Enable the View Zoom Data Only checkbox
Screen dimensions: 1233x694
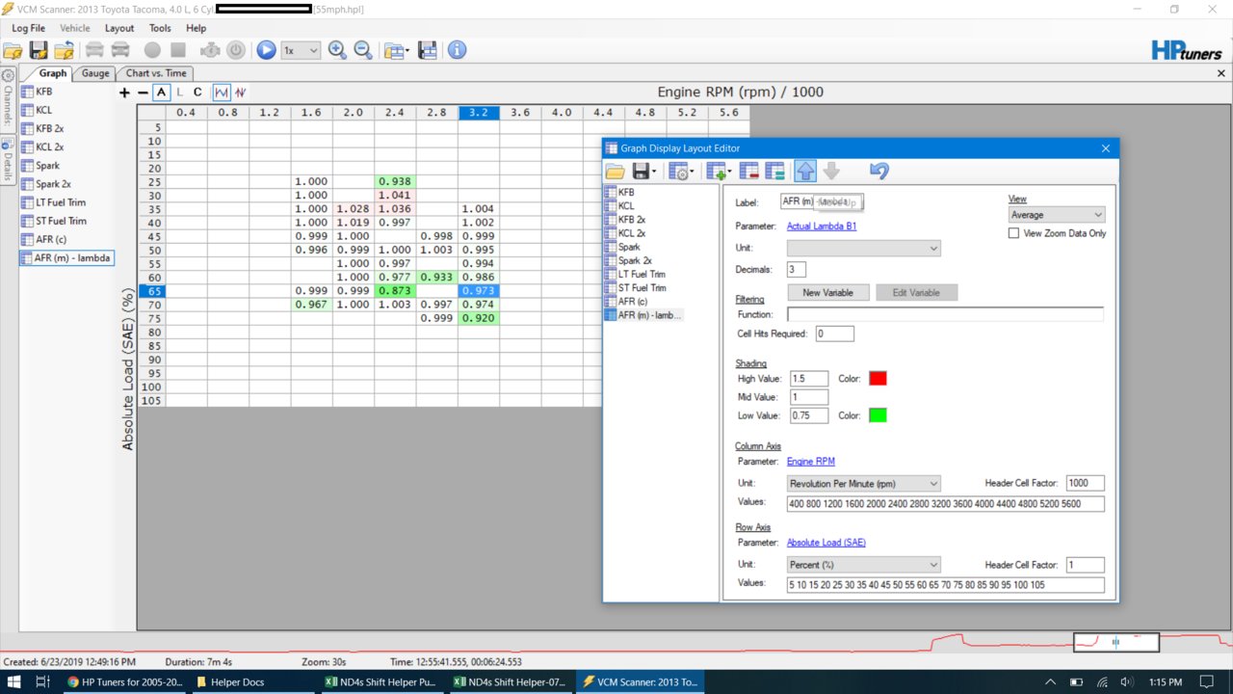pyautogui.click(x=1013, y=233)
